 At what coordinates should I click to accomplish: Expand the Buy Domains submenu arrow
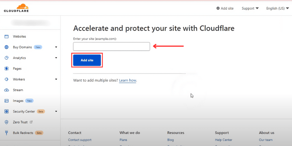pyautogui.click(x=56, y=47)
